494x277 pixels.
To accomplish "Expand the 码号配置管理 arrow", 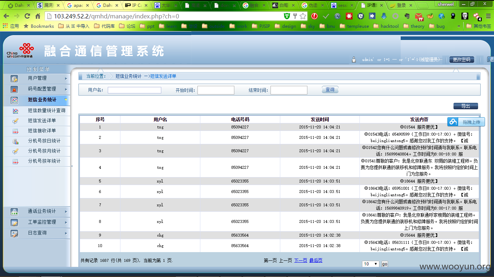I will pos(66,89).
